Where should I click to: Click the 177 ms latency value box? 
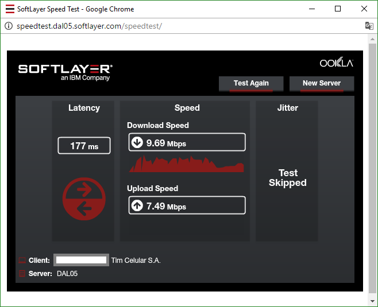pos(84,146)
